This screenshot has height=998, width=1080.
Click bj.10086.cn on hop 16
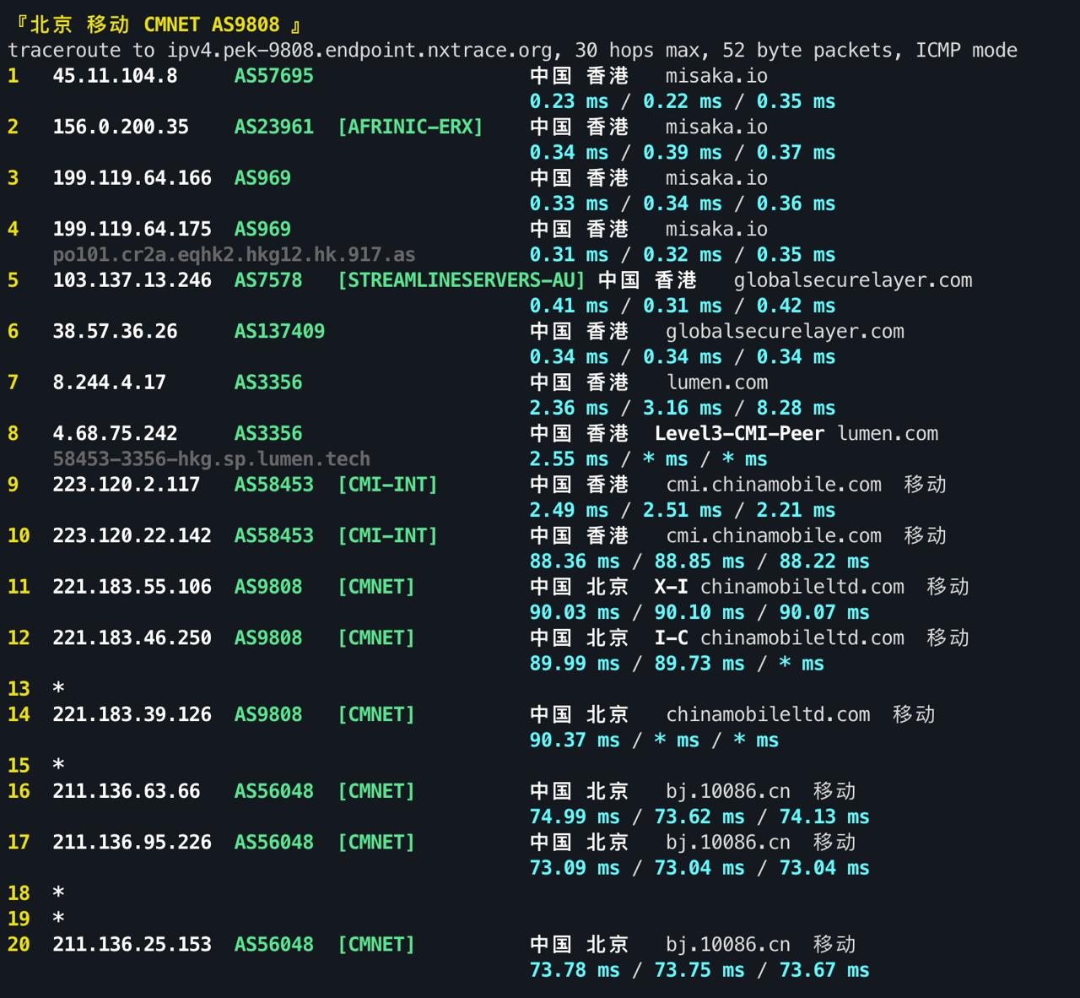point(727,791)
